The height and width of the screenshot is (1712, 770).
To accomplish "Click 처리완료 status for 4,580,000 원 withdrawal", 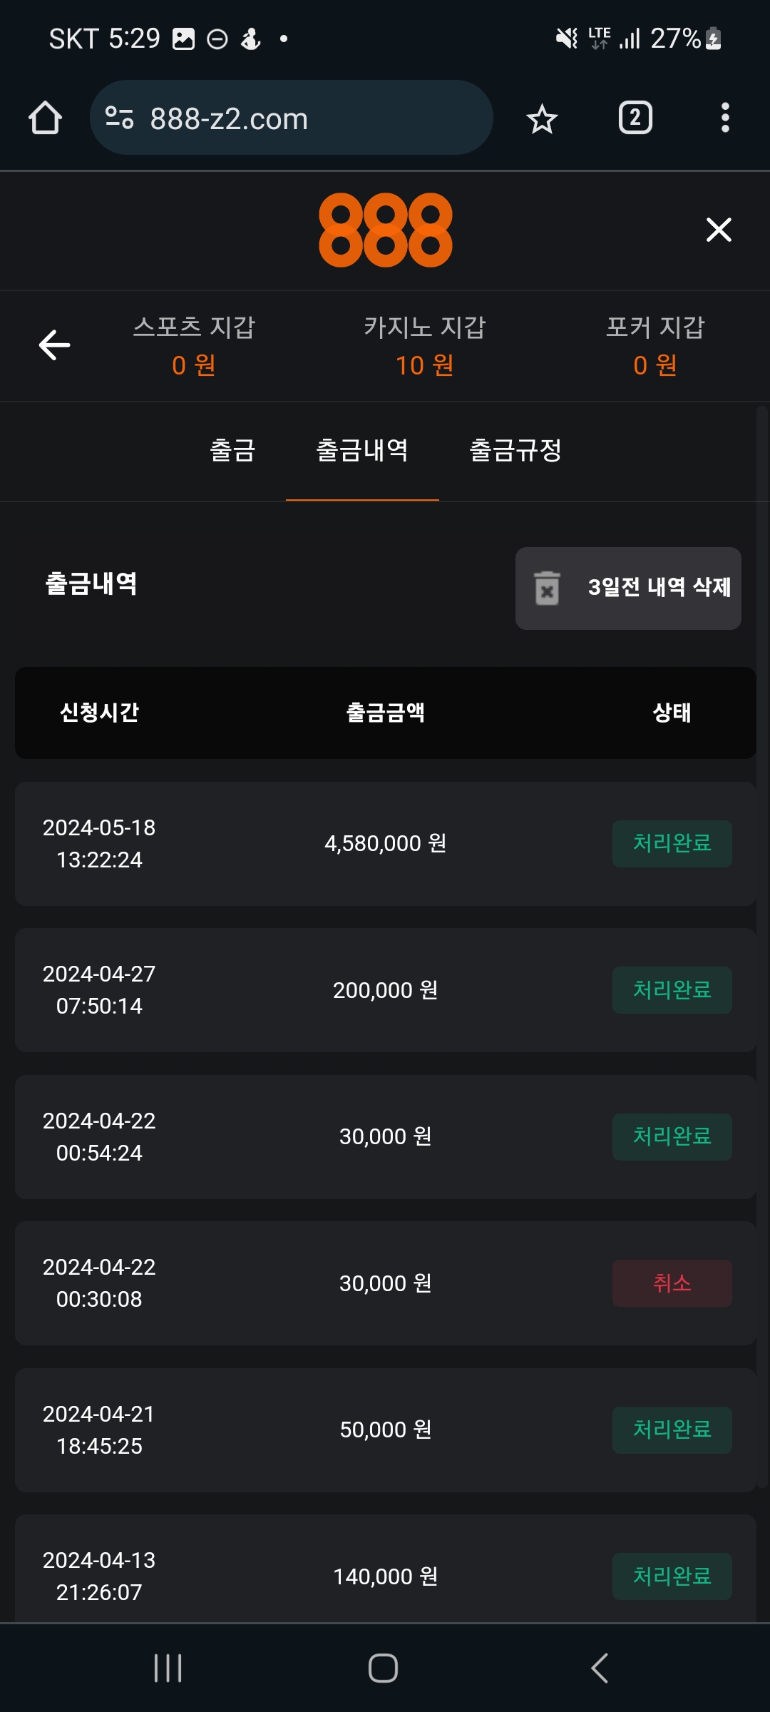I will click(672, 843).
